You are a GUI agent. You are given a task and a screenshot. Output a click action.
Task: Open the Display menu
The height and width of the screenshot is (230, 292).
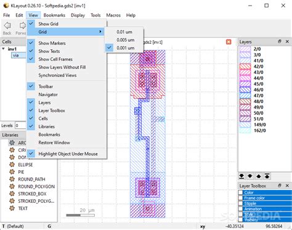coord(78,15)
